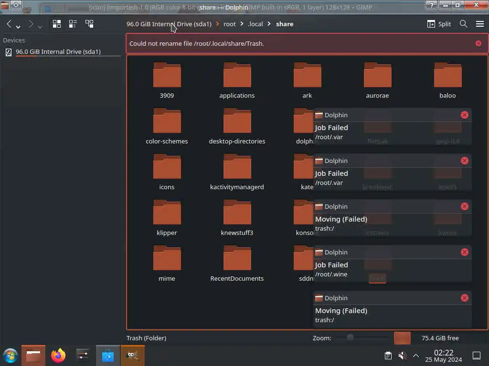Select the mime folder
The image size is (489, 366).
tap(167, 264)
